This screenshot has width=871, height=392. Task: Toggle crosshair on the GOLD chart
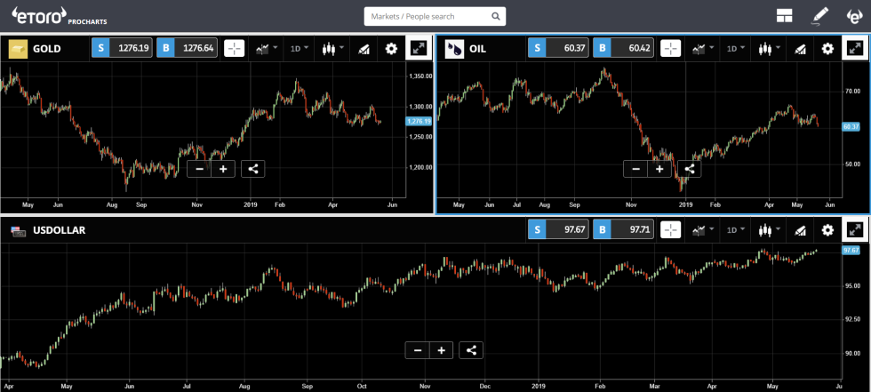(235, 49)
